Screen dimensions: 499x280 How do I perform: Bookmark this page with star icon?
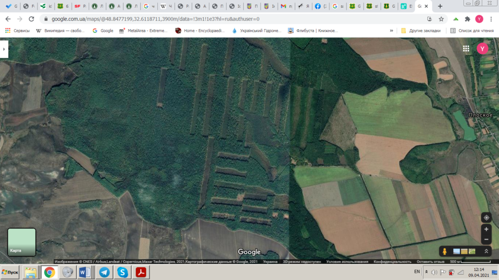pos(441,19)
